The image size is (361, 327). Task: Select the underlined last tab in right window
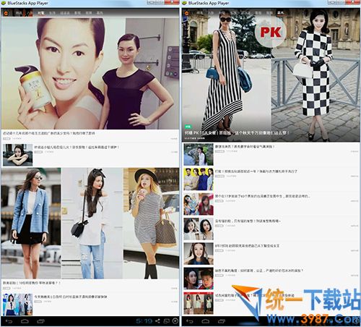pyautogui.click(x=280, y=13)
